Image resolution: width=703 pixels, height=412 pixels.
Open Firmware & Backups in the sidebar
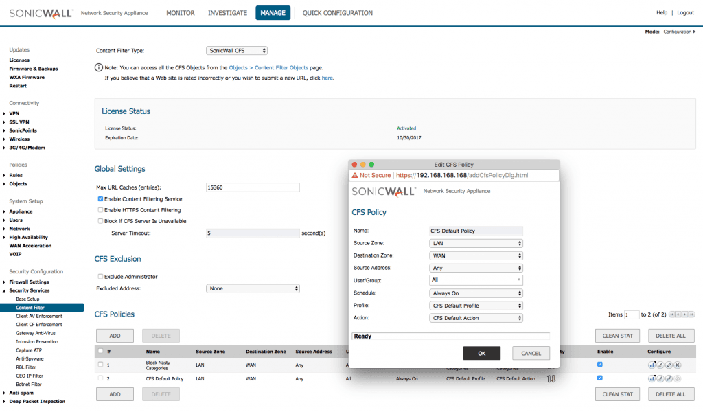(34, 69)
